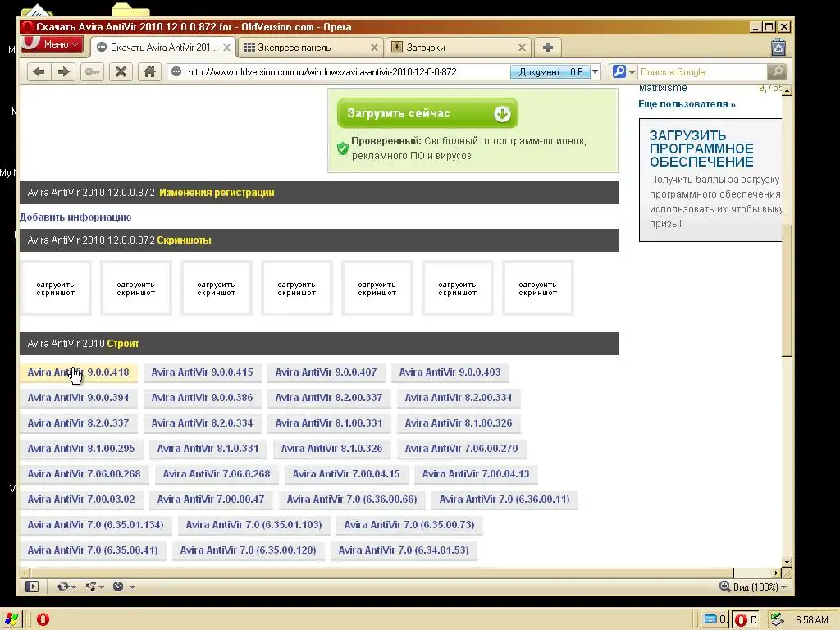This screenshot has width=840, height=630.
Task: Close the Загрузки tab
Action: click(x=522, y=48)
